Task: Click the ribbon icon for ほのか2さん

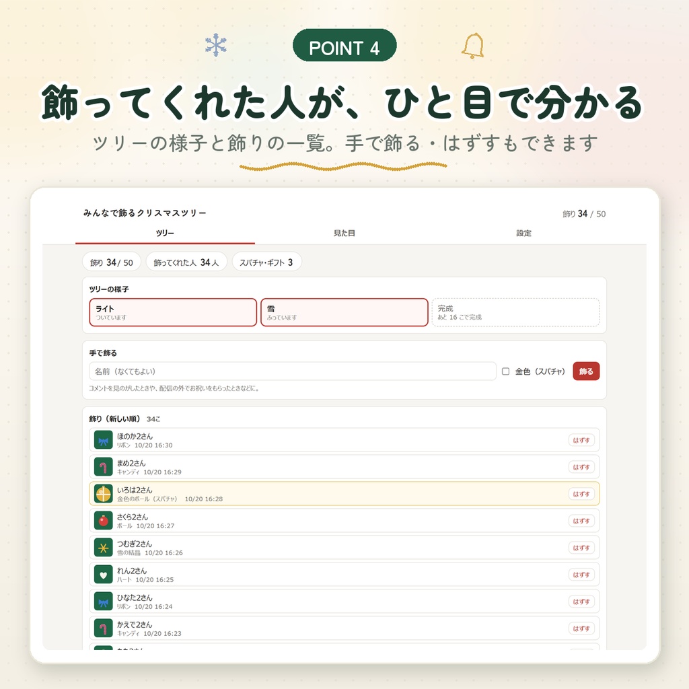Action: point(103,440)
